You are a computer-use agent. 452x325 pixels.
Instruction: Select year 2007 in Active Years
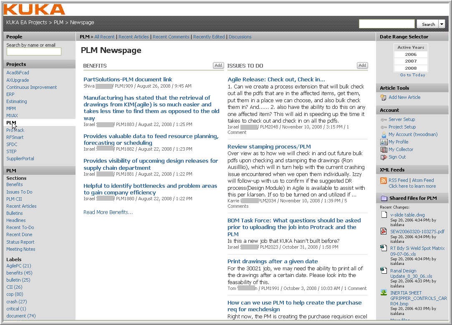pyautogui.click(x=411, y=61)
